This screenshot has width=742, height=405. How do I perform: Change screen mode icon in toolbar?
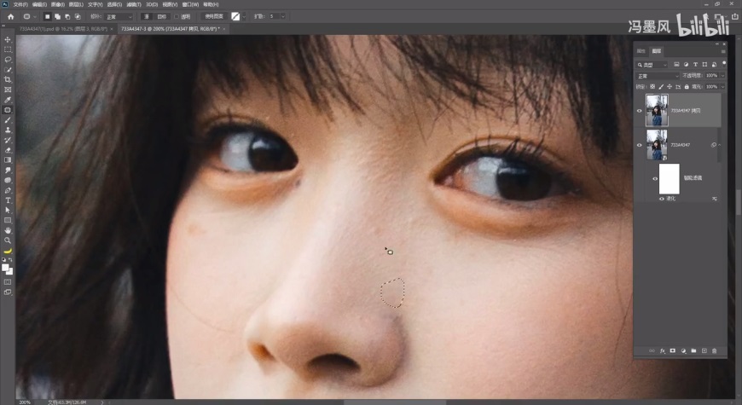pyautogui.click(x=8, y=292)
